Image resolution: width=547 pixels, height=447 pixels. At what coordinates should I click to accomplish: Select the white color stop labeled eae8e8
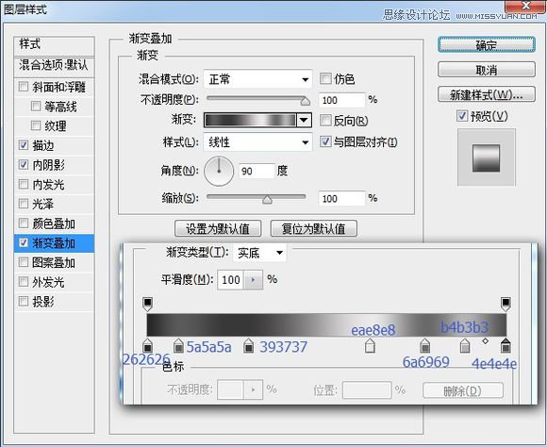tap(370, 345)
